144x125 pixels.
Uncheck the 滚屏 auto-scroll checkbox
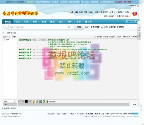click(117, 37)
